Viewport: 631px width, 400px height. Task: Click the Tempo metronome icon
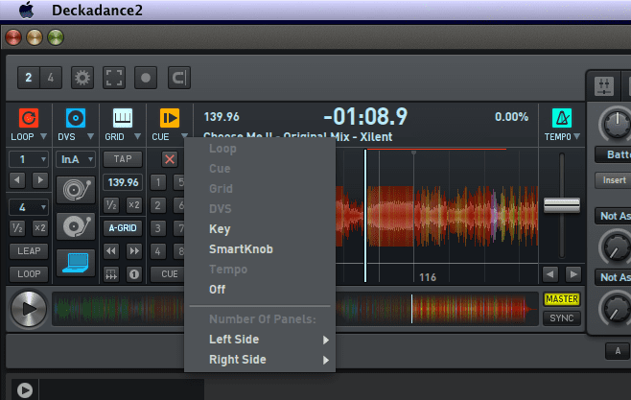561,118
